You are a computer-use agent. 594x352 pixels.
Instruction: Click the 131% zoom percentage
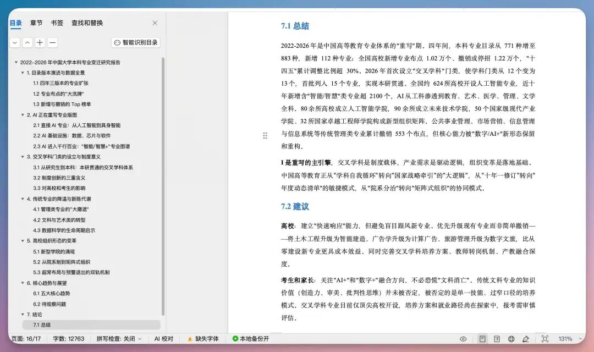point(565,339)
